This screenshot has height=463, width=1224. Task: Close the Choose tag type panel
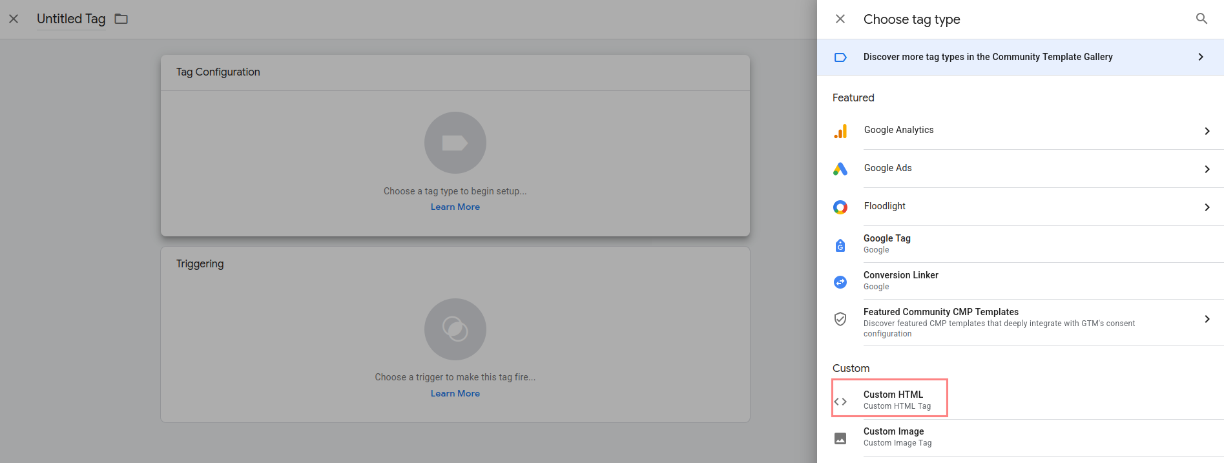pos(840,19)
